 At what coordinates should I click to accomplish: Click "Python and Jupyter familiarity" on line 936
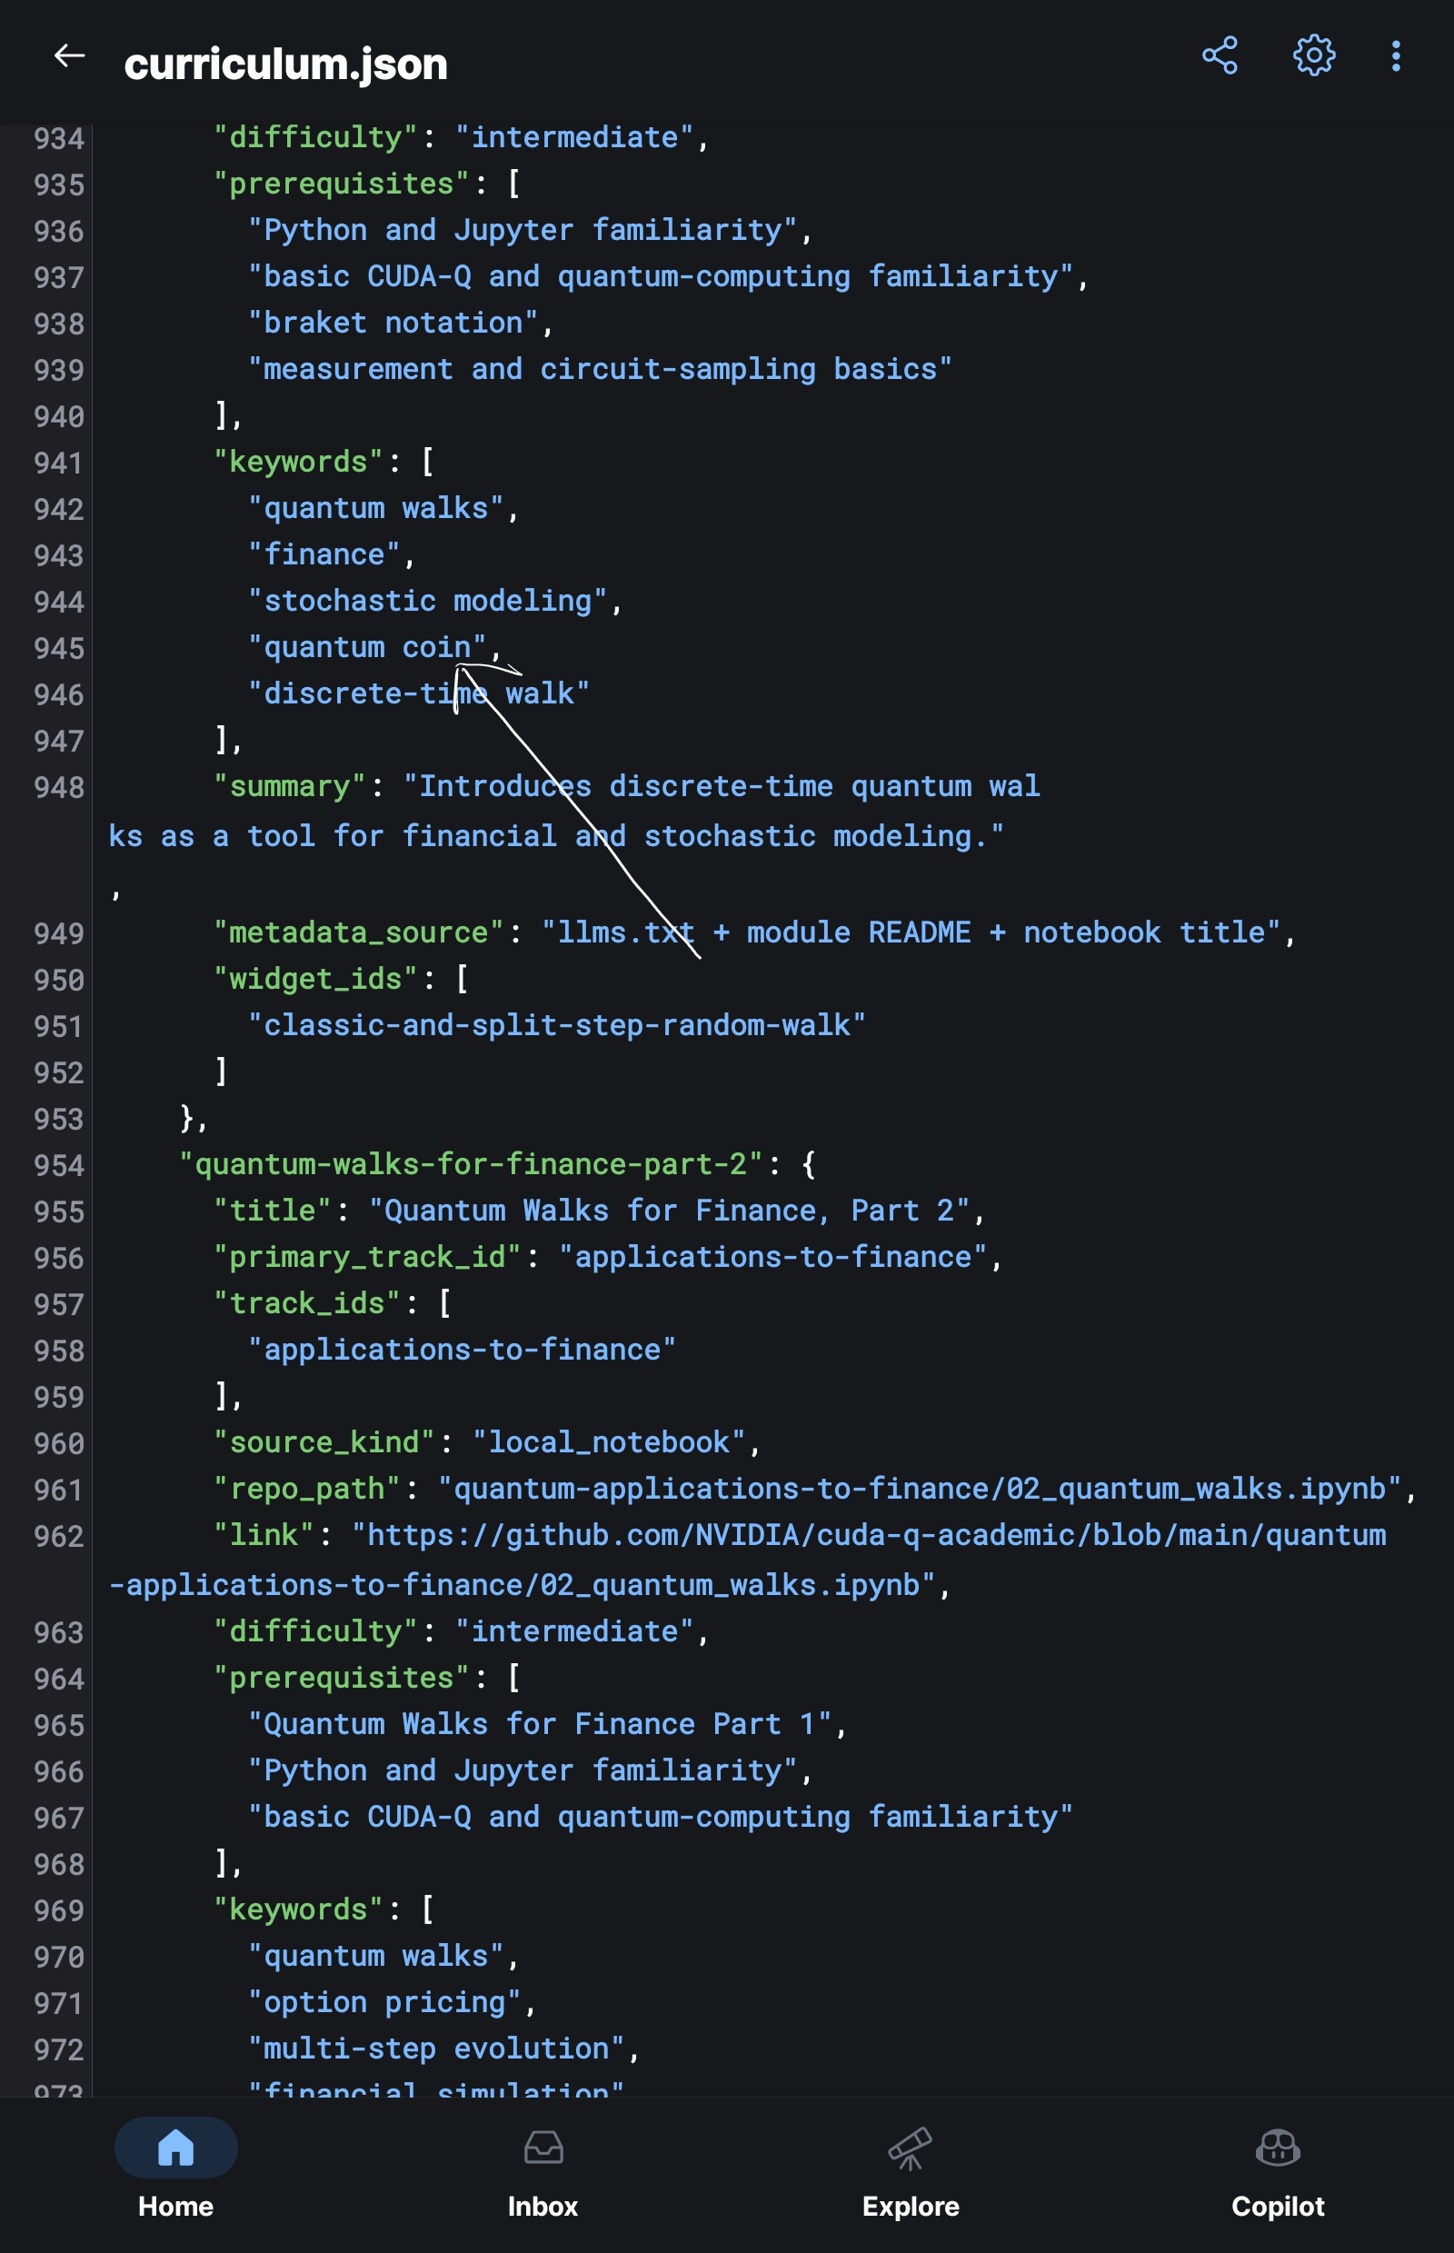pyautogui.click(x=523, y=229)
